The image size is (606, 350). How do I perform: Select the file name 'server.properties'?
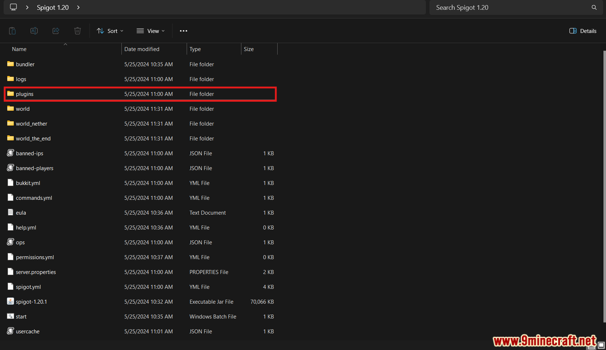36,272
